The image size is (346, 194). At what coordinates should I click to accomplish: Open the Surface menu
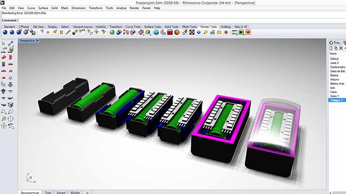pos(43,8)
